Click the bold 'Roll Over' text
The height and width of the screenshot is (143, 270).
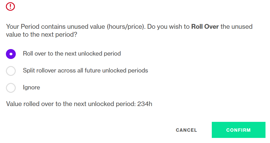click(x=205, y=27)
